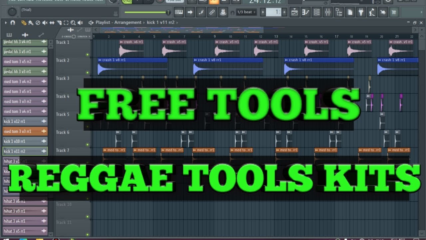Toggle the magnet snap icon in playlist

(x=13, y=23)
